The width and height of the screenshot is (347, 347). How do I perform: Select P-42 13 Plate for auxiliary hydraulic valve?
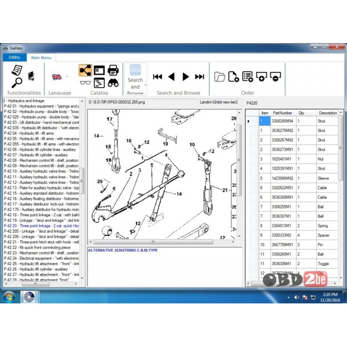[41, 188]
